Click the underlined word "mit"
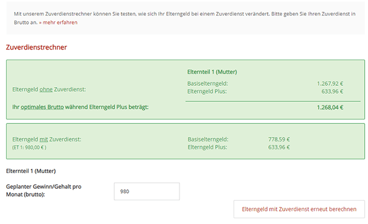 (x=43, y=140)
